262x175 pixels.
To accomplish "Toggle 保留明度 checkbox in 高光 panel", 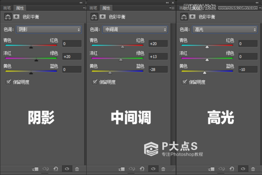I will (185, 82).
